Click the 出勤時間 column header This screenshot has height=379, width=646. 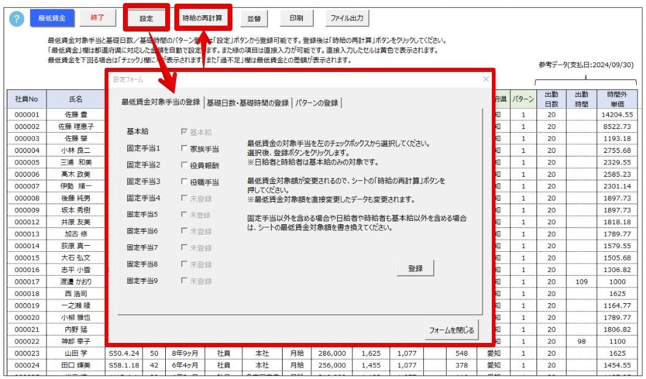[581, 99]
